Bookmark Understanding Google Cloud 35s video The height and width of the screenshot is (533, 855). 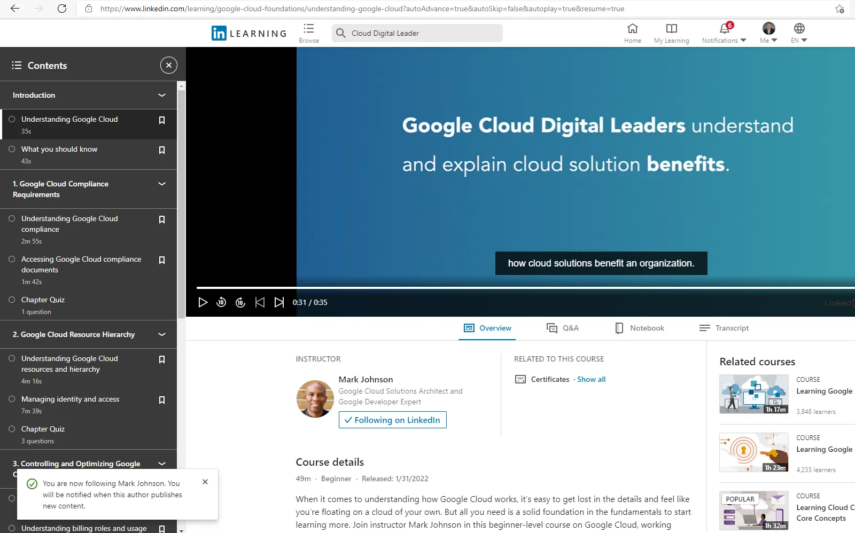coord(162,120)
